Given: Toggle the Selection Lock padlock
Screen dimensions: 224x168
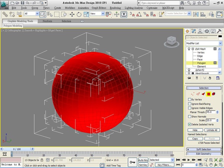Looking at the screenshot, I should [42, 160].
